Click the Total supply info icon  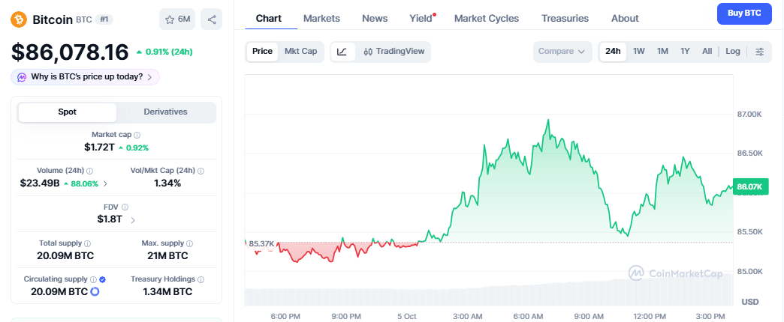[x=88, y=243]
